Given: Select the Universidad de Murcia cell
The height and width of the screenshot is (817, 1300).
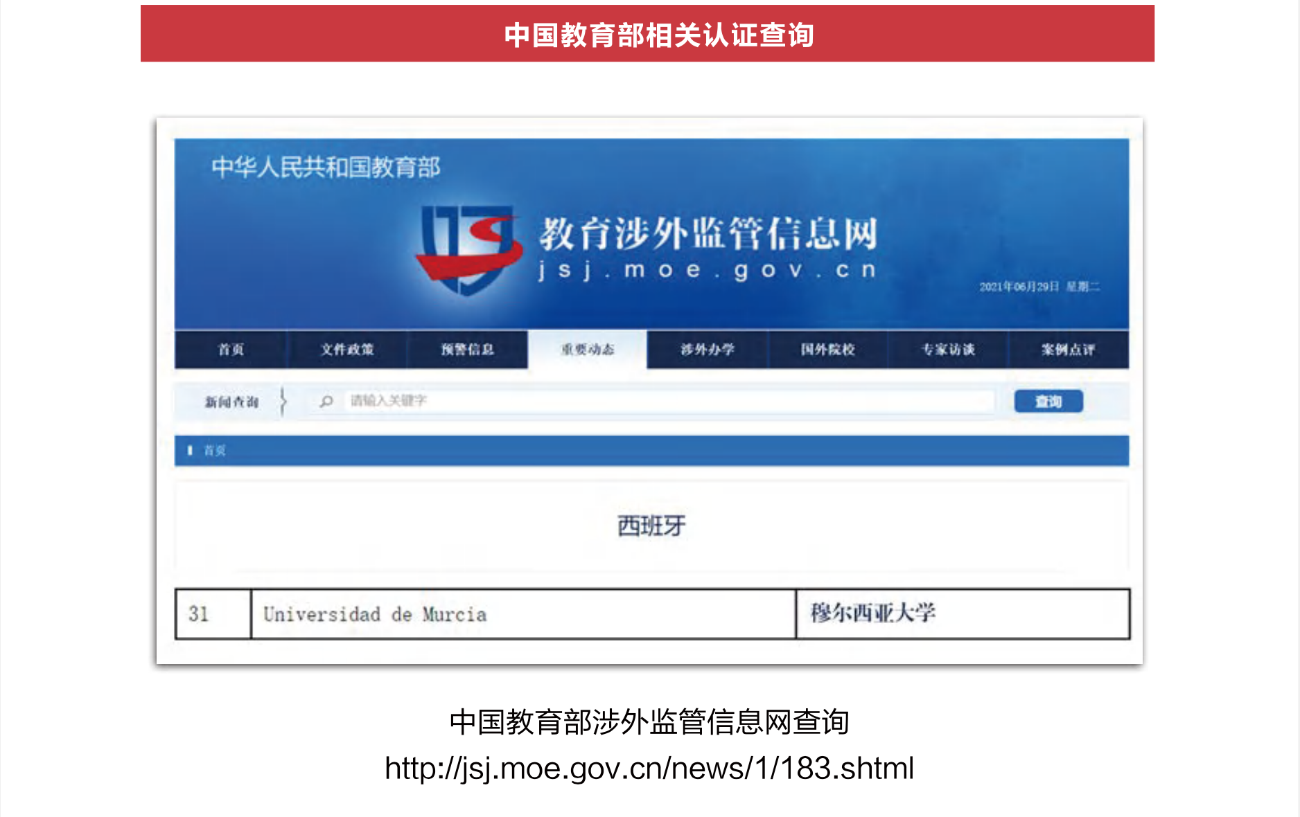Looking at the screenshot, I should pos(523,614).
